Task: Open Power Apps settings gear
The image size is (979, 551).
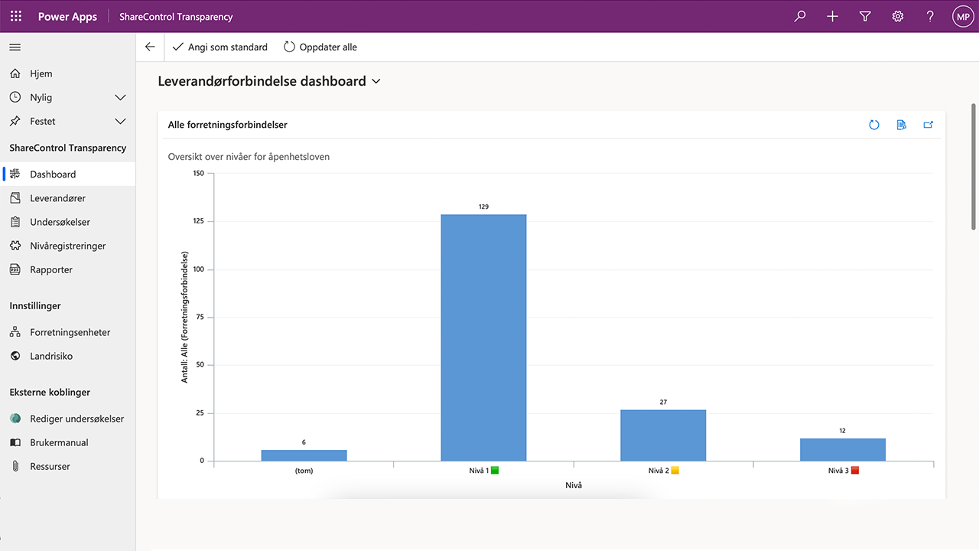Action: click(897, 16)
